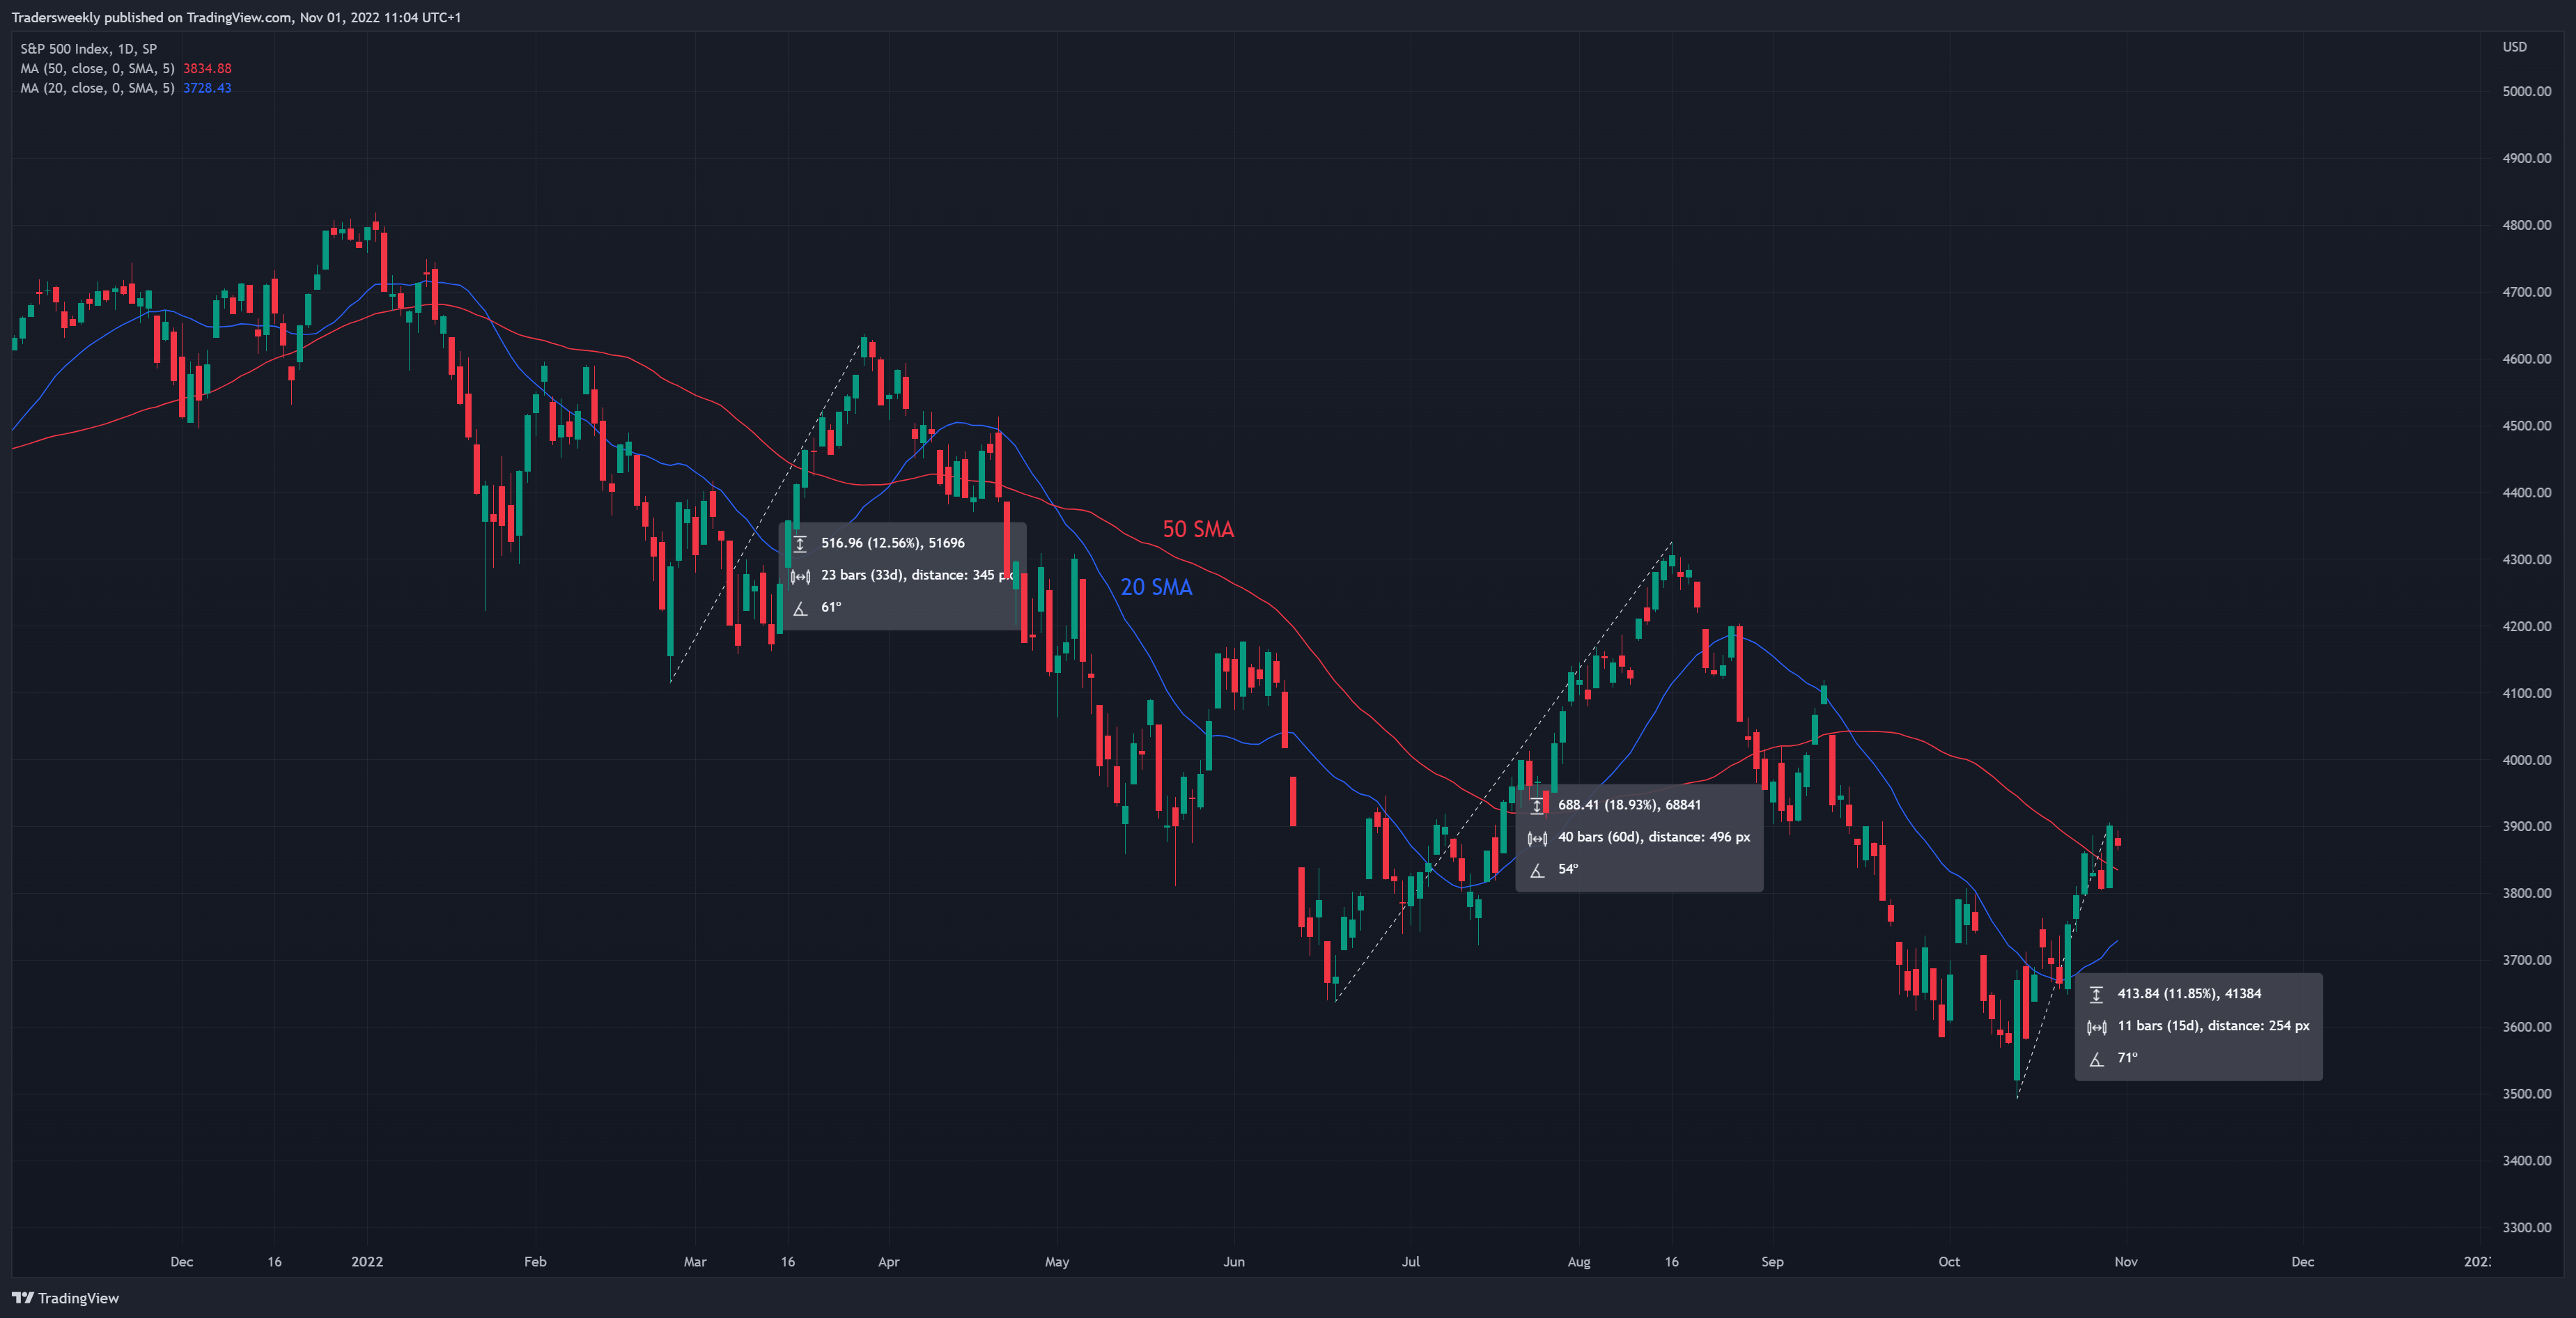Viewport: 2576px width, 1318px height.
Task: Click the price range icon in the 516.96 tooltip
Action: click(800, 543)
